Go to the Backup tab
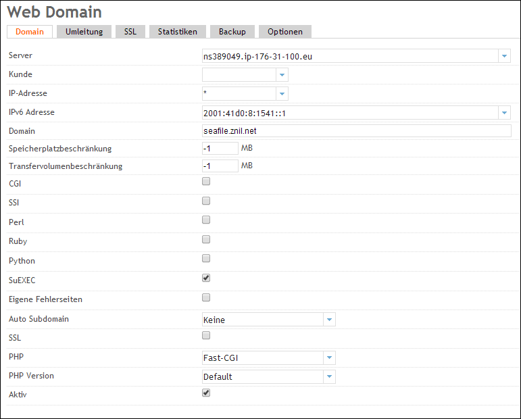Screen dimensions: 521x419 pyautogui.click(x=232, y=32)
